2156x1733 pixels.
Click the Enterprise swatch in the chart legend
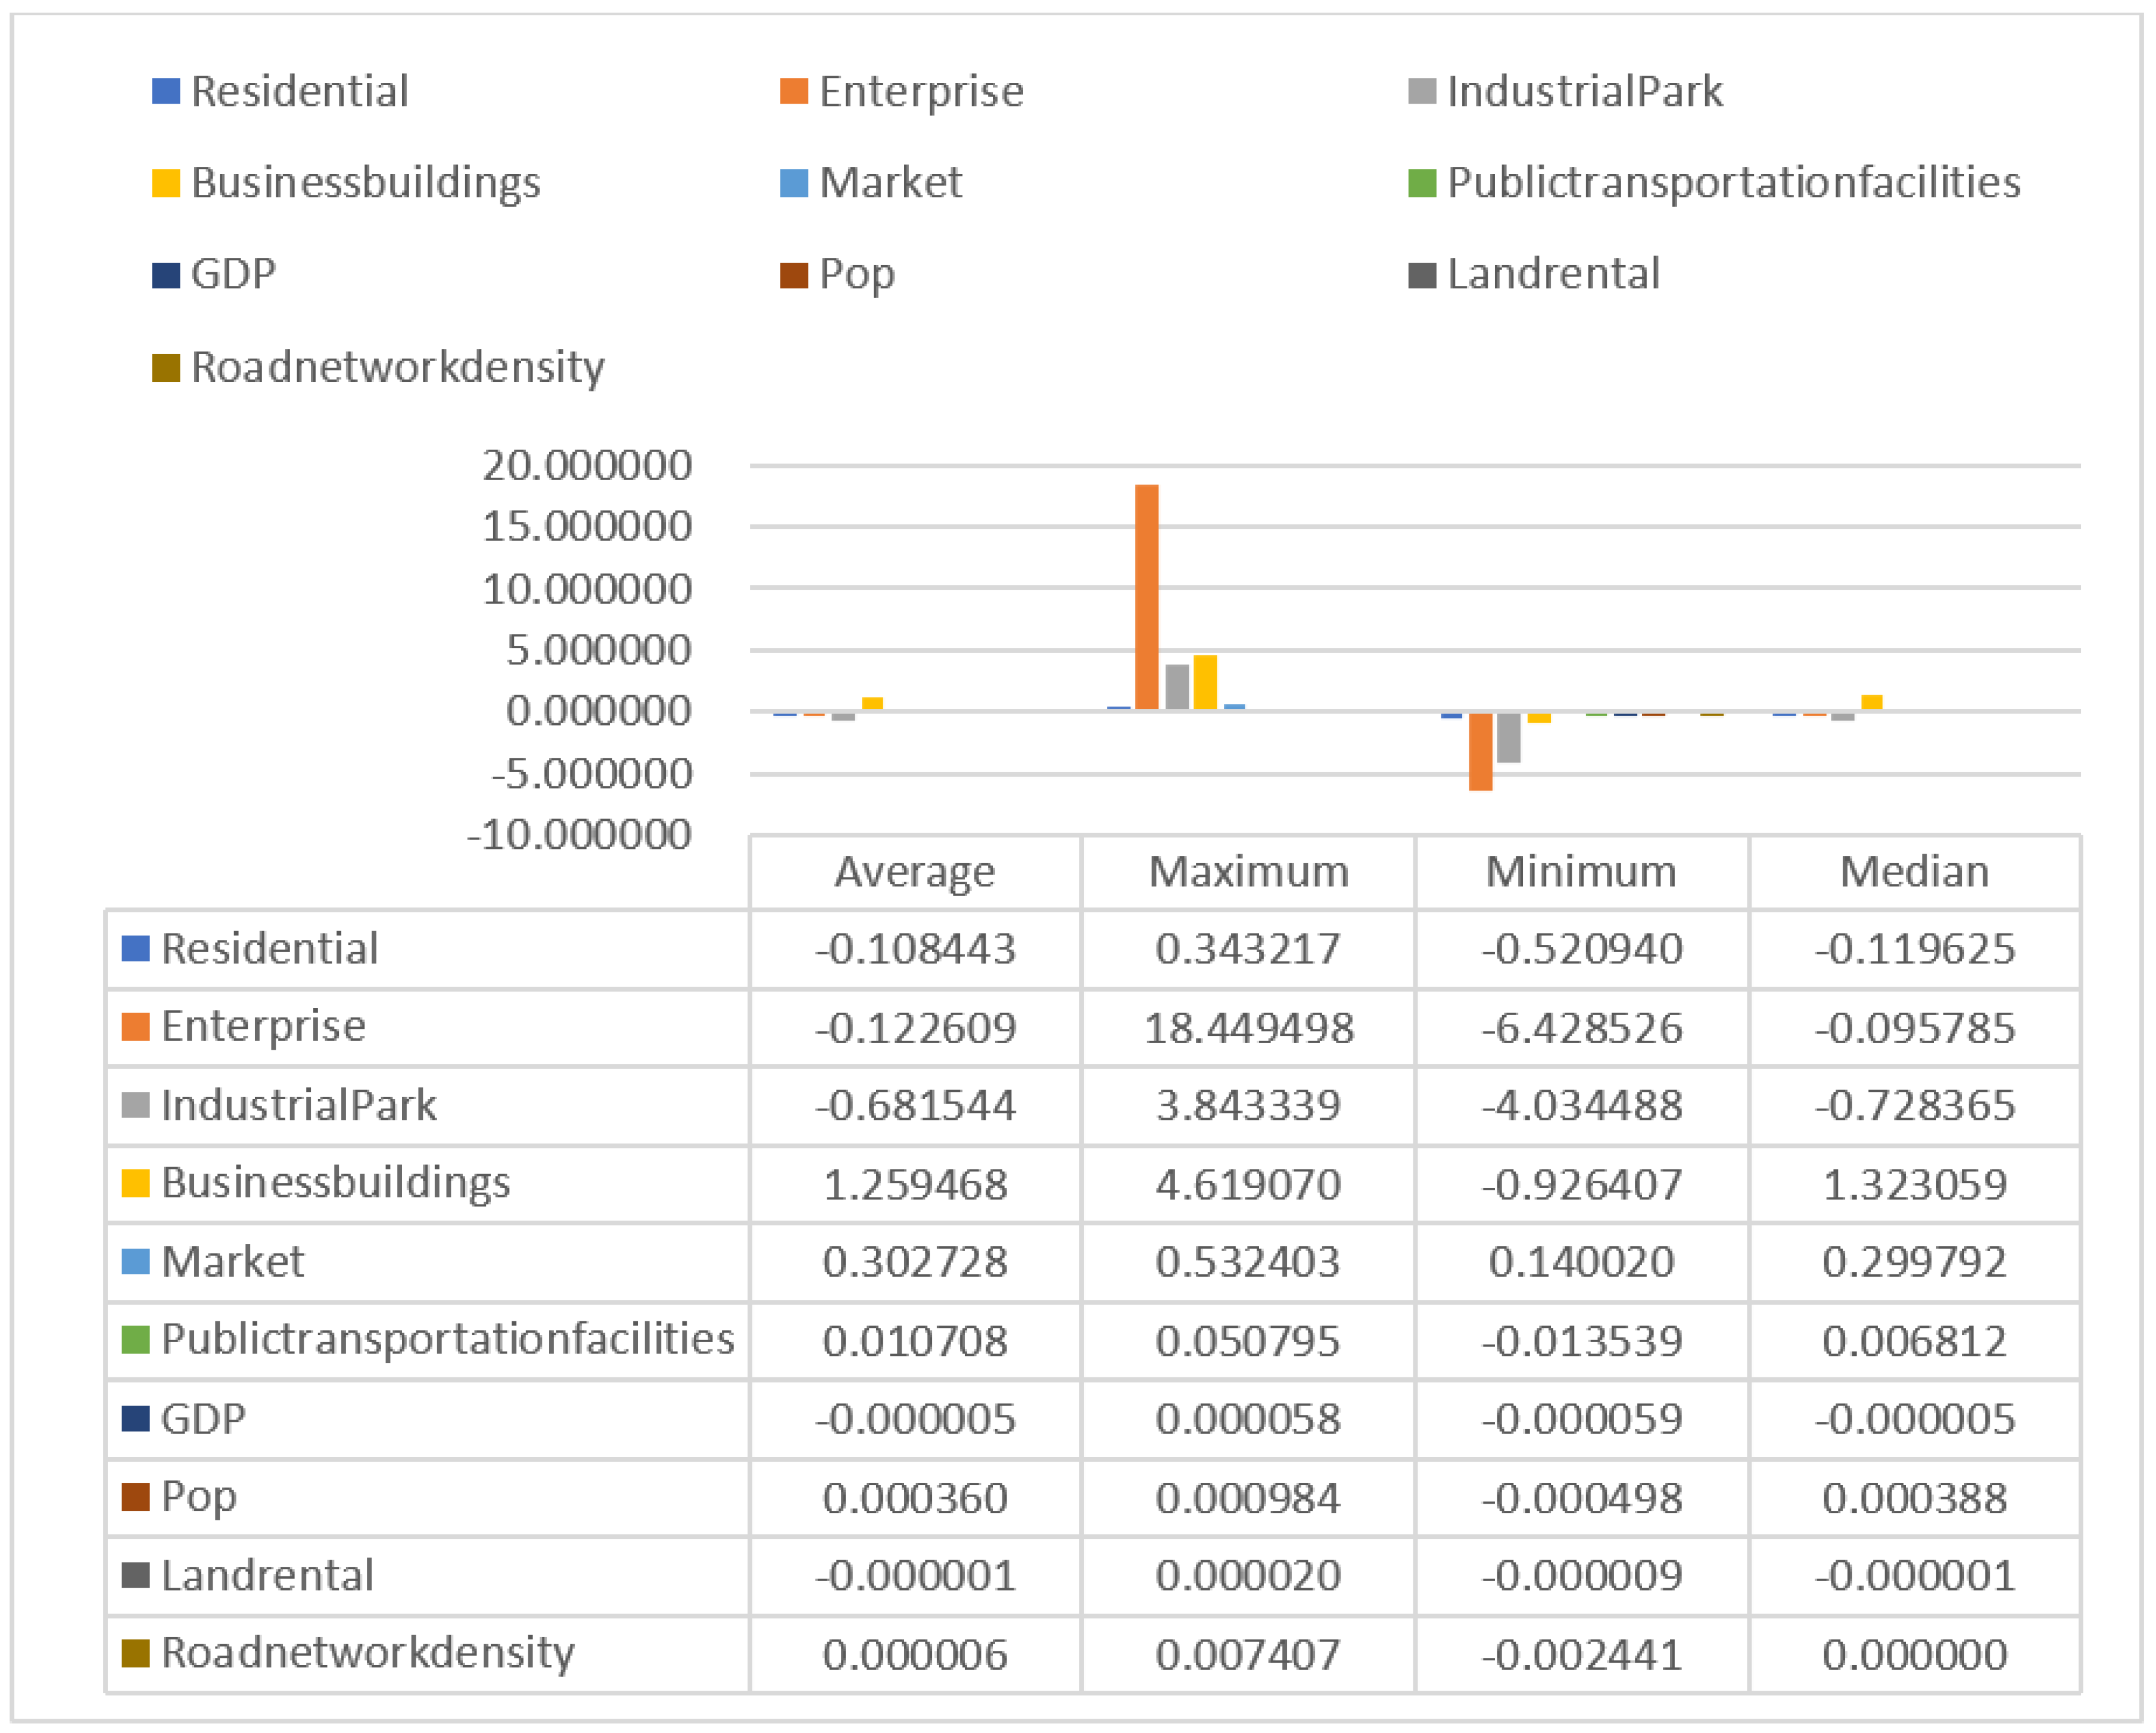(x=793, y=91)
